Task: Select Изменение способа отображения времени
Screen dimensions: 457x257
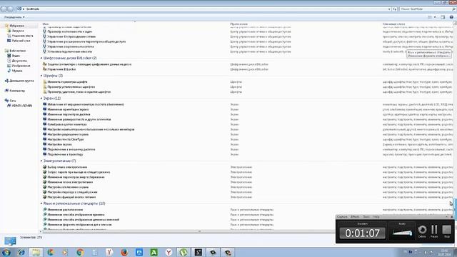Action: [x=76, y=214]
